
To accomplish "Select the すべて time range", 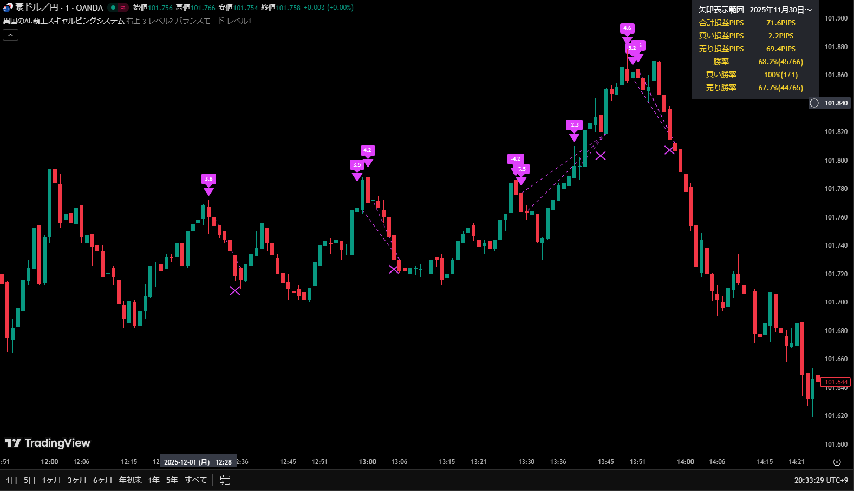I will click(195, 480).
